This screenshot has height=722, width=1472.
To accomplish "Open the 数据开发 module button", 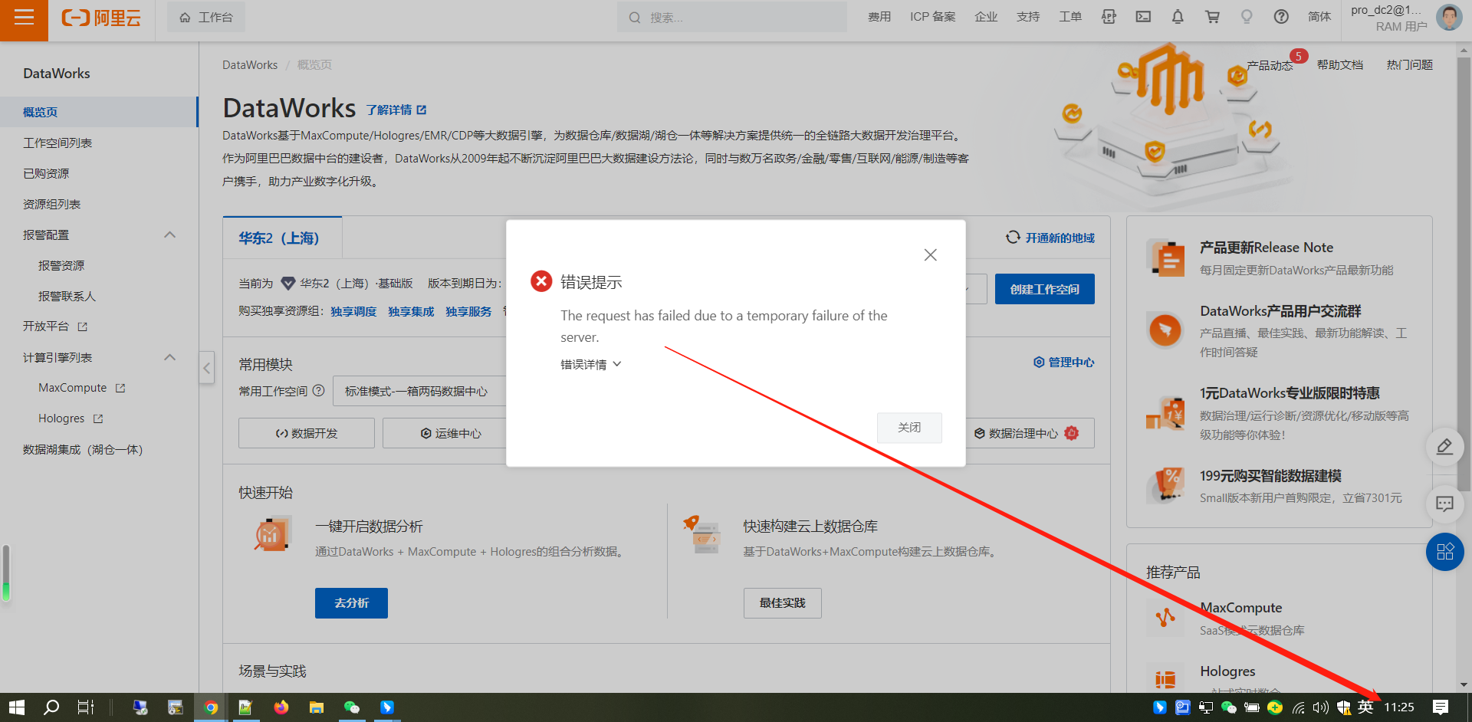I will (x=307, y=433).
